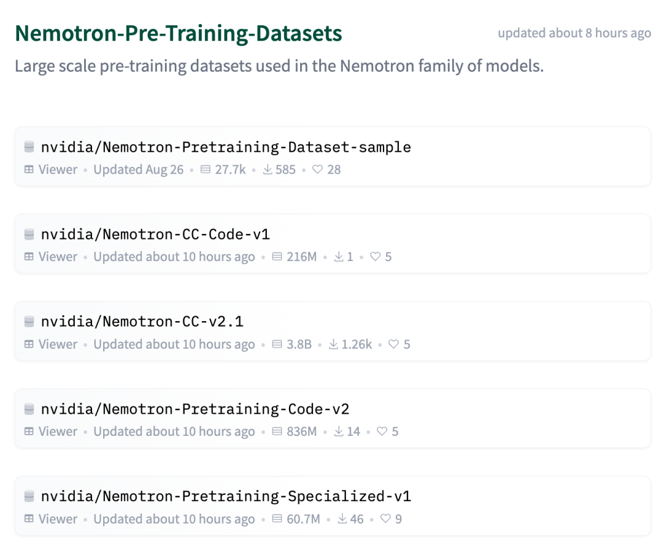The image size is (667, 547).
Task: Click the rows icon next to 3.8B
Action: pos(277,344)
